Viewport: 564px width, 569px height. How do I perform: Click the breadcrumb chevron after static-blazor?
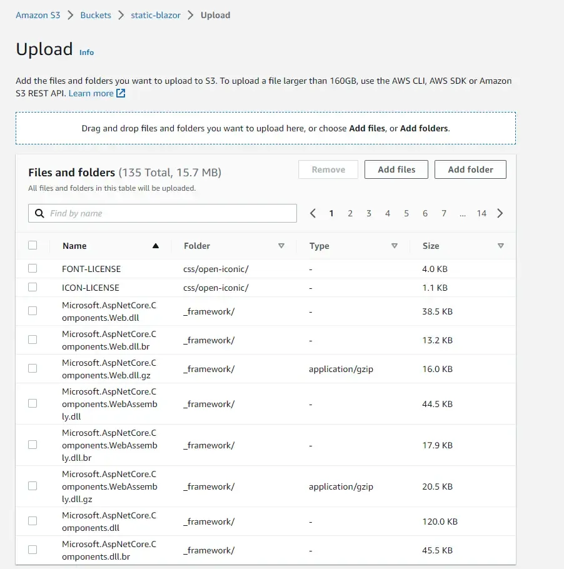[x=189, y=15]
